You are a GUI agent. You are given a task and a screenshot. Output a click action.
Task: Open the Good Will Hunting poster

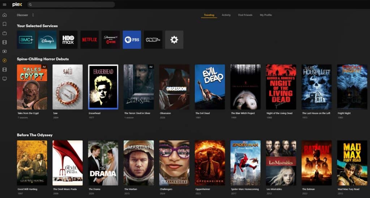[x=32, y=163]
